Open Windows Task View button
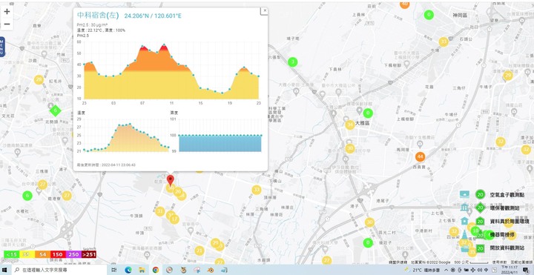Viewport: 534px width, 275px height. pos(114,270)
